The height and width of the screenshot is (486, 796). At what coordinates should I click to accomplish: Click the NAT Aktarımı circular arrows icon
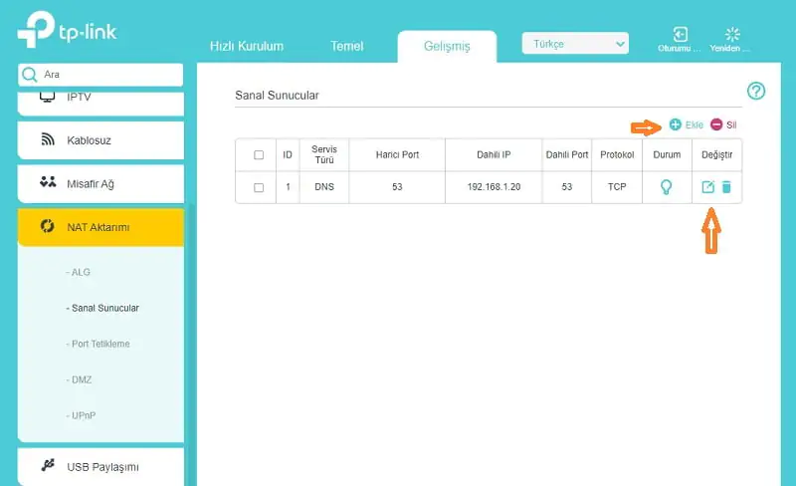47,226
